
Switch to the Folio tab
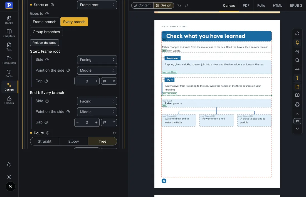coord(261,6)
